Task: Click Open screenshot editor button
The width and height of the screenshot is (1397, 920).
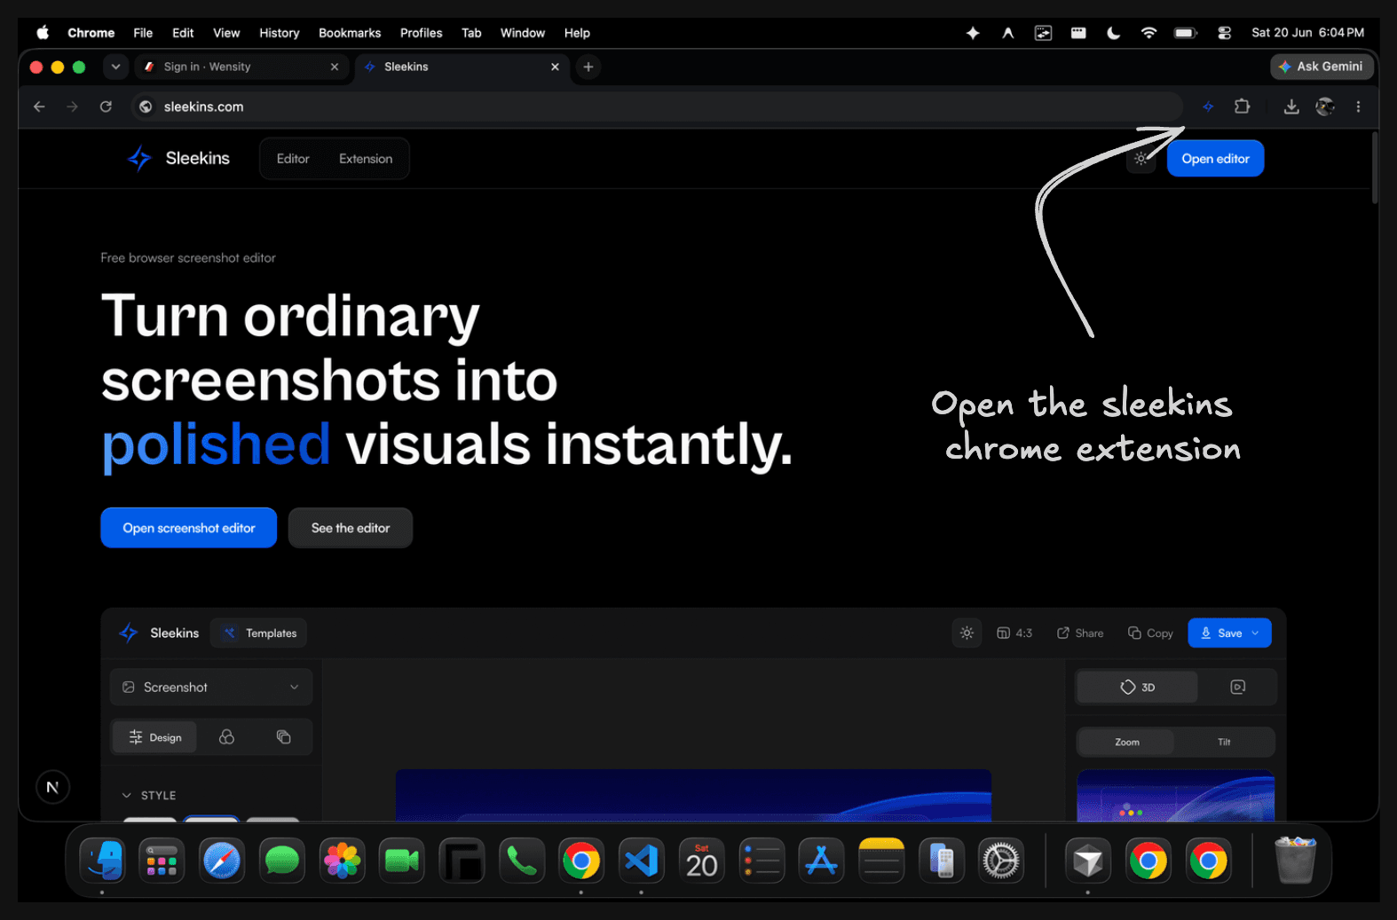Action: click(189, 528)
